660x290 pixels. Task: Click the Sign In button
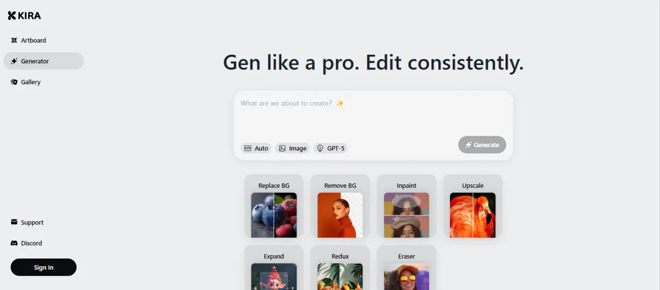[44, 267]
